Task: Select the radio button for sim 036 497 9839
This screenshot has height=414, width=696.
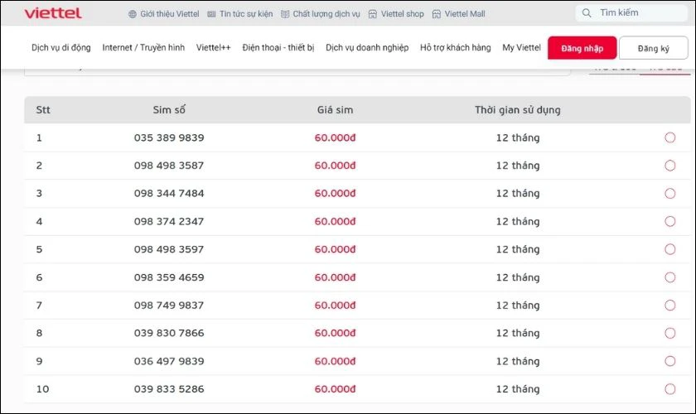Action: click(x=669, y=361)
